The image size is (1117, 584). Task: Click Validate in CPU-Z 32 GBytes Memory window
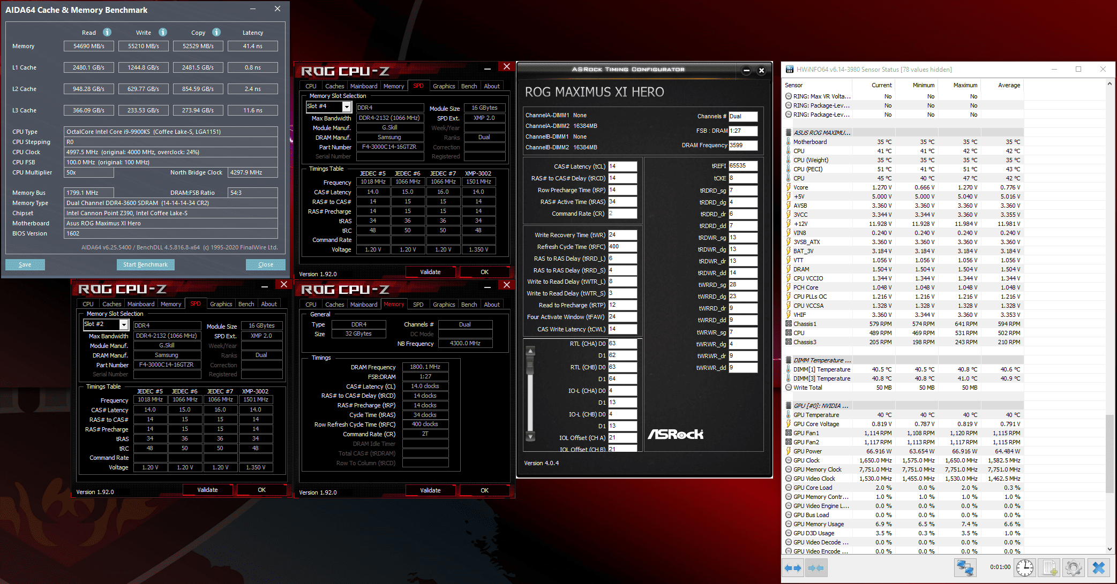(x=430, y=490)
